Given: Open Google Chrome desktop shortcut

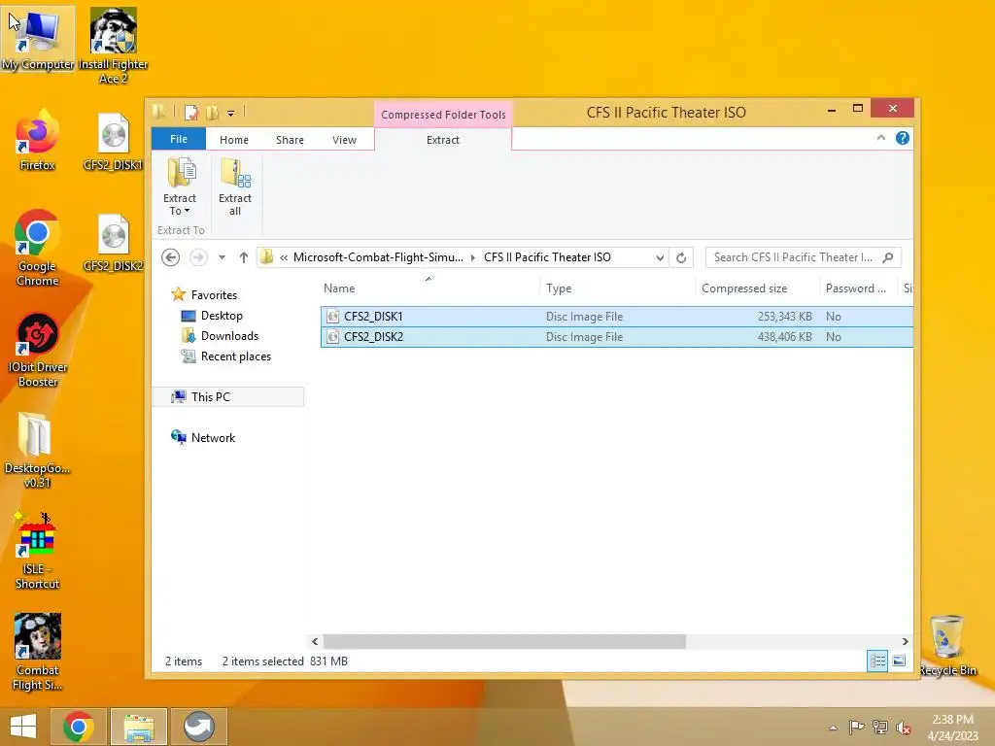Looking at the screenshot, I should click(x=38, y=248).
